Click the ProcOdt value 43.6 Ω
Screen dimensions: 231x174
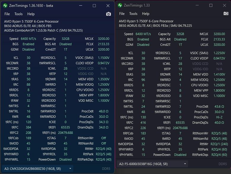219,106
